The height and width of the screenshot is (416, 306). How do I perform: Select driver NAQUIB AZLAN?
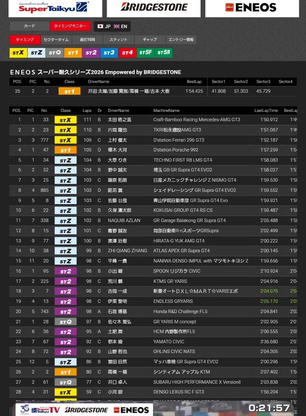click(x=124, y=220)
